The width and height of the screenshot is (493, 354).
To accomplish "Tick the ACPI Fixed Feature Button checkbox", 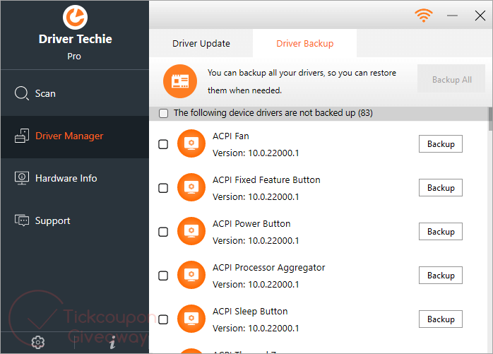I will click(163, 188).
